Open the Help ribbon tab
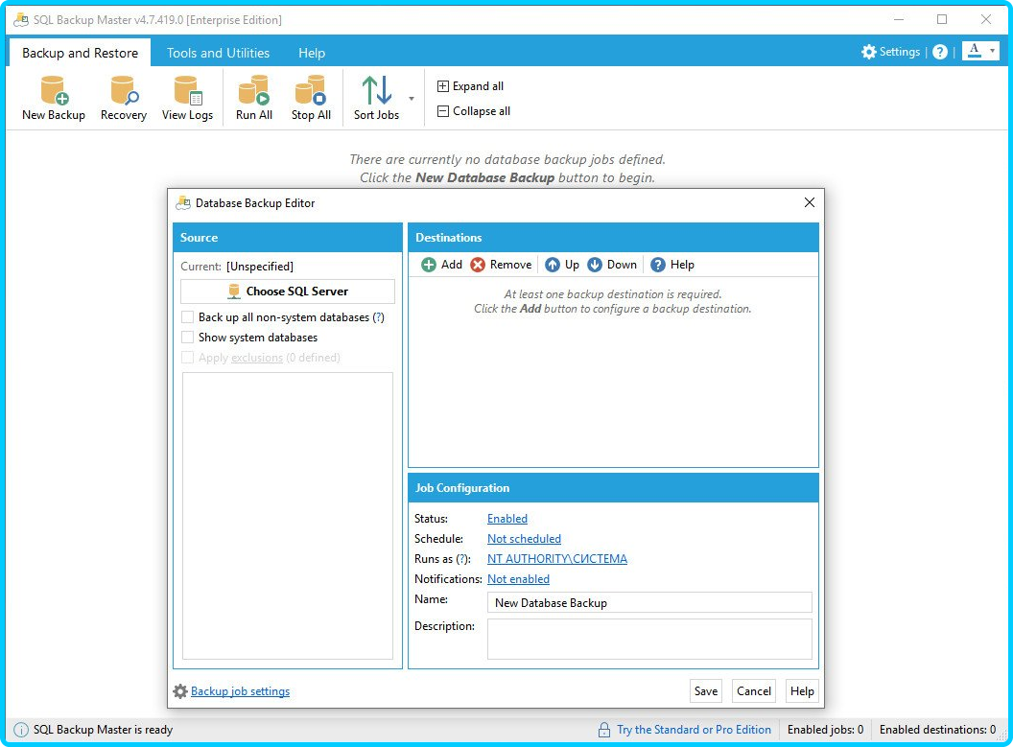Screen dimensions: 1013x747 click(312, 53)
